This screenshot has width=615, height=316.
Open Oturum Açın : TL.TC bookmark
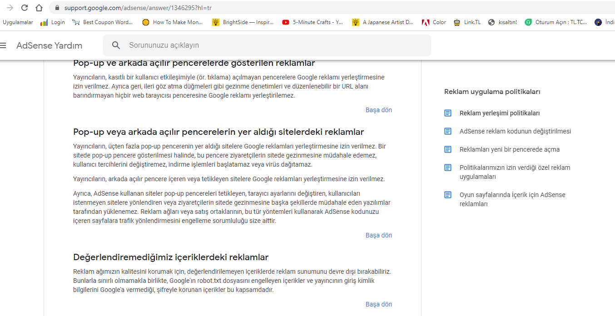click(556, 22)
